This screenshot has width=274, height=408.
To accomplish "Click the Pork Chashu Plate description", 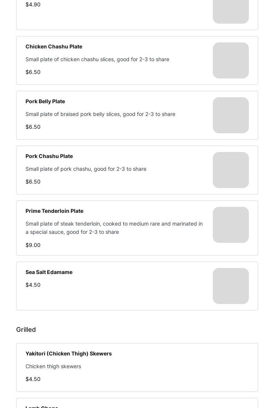I will tap(86, 169).
